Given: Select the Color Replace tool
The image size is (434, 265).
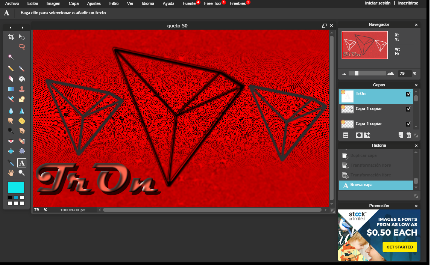Looking at the screenshot, I should [11, 99].
